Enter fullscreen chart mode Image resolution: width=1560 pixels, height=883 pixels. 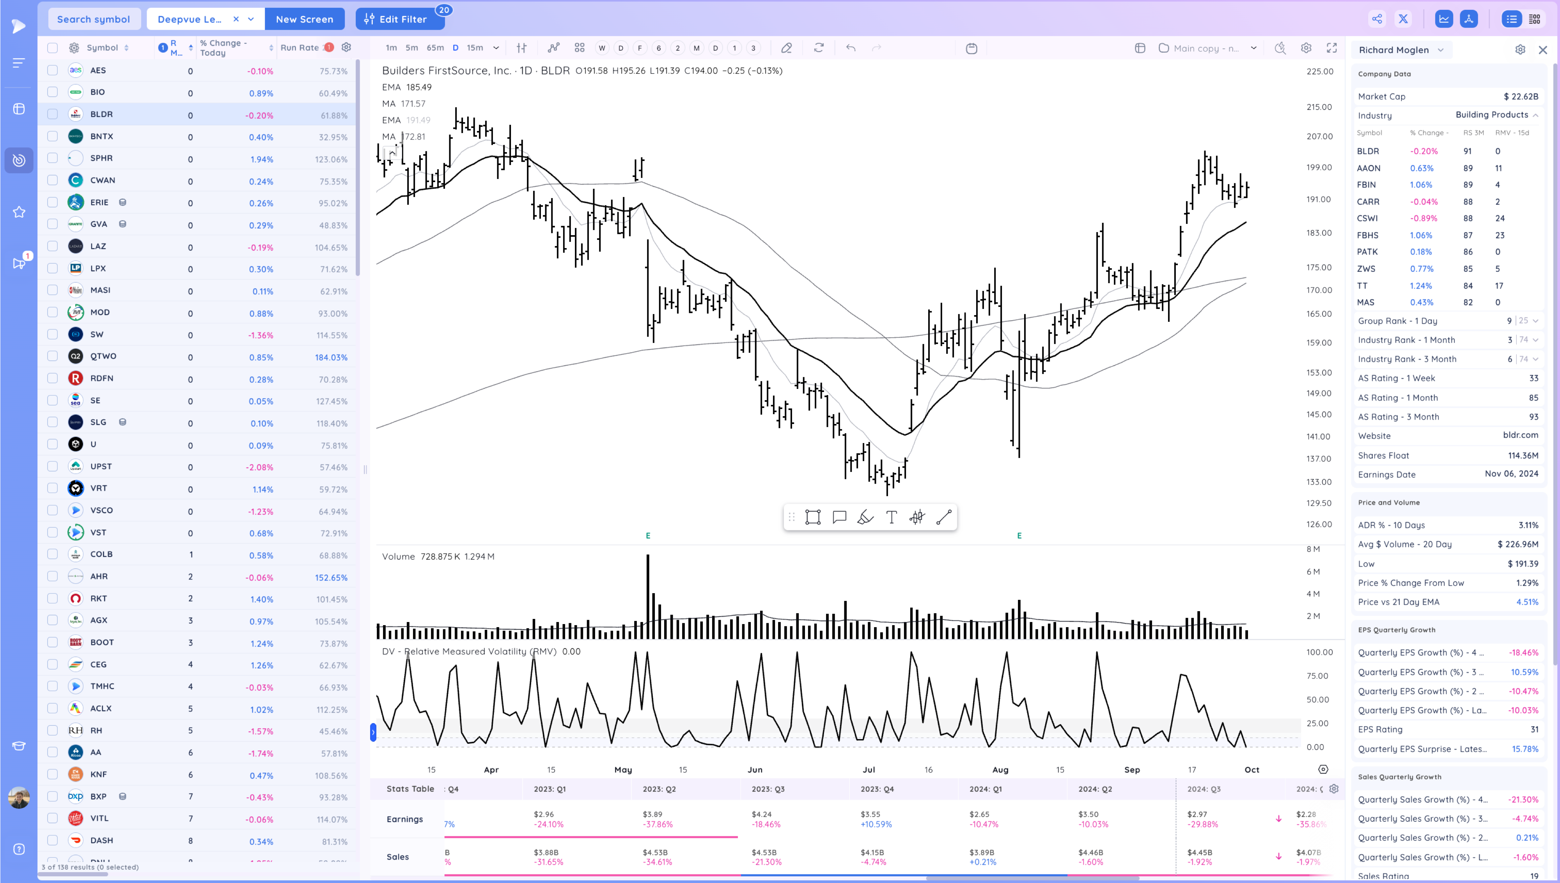tap(1331, 48)
